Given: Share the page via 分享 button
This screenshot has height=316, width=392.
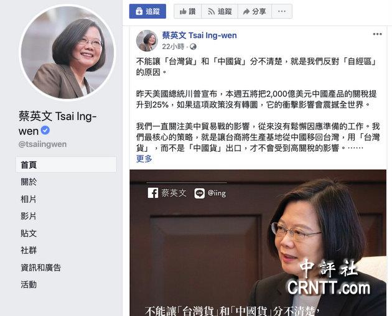Looking at the screenshot, I should (x=254, y=11).
